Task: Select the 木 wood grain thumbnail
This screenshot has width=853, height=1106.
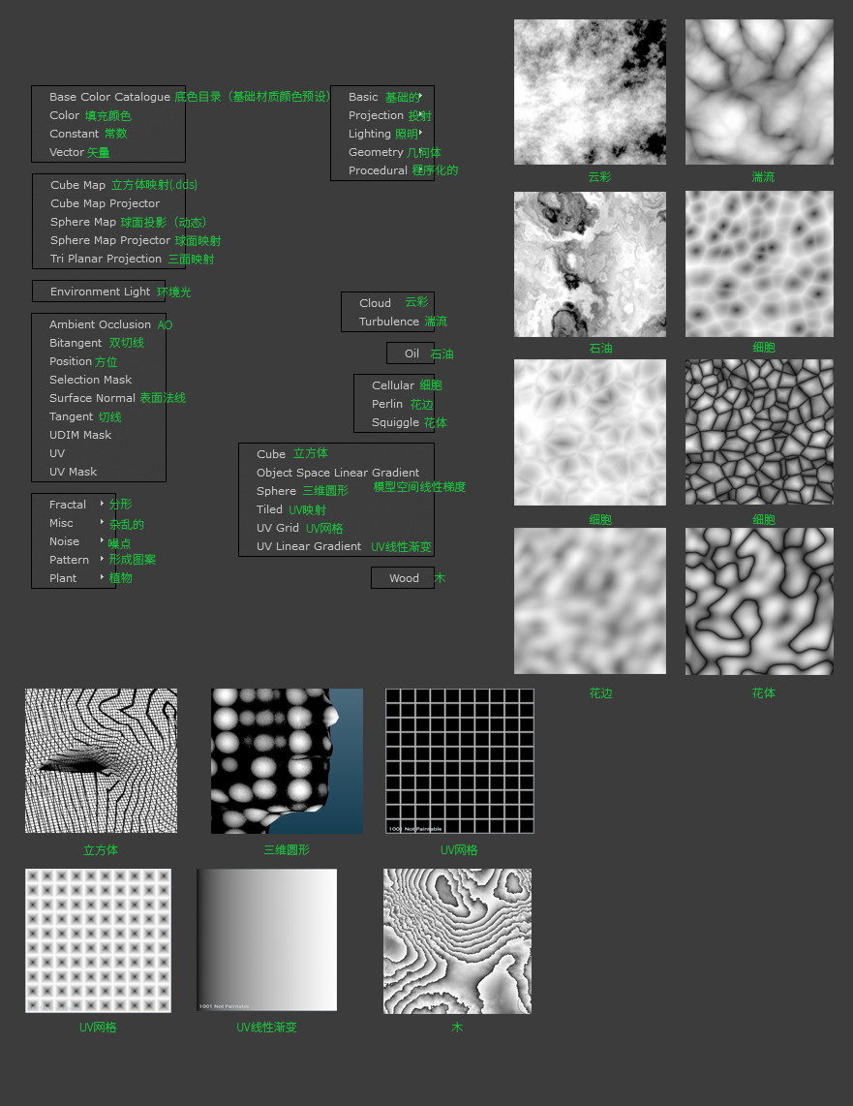Action: pyautogui.click(x=457, y=941)
